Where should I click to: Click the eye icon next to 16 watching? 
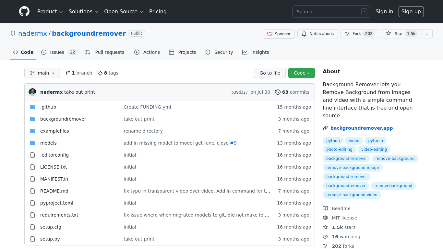325,237
